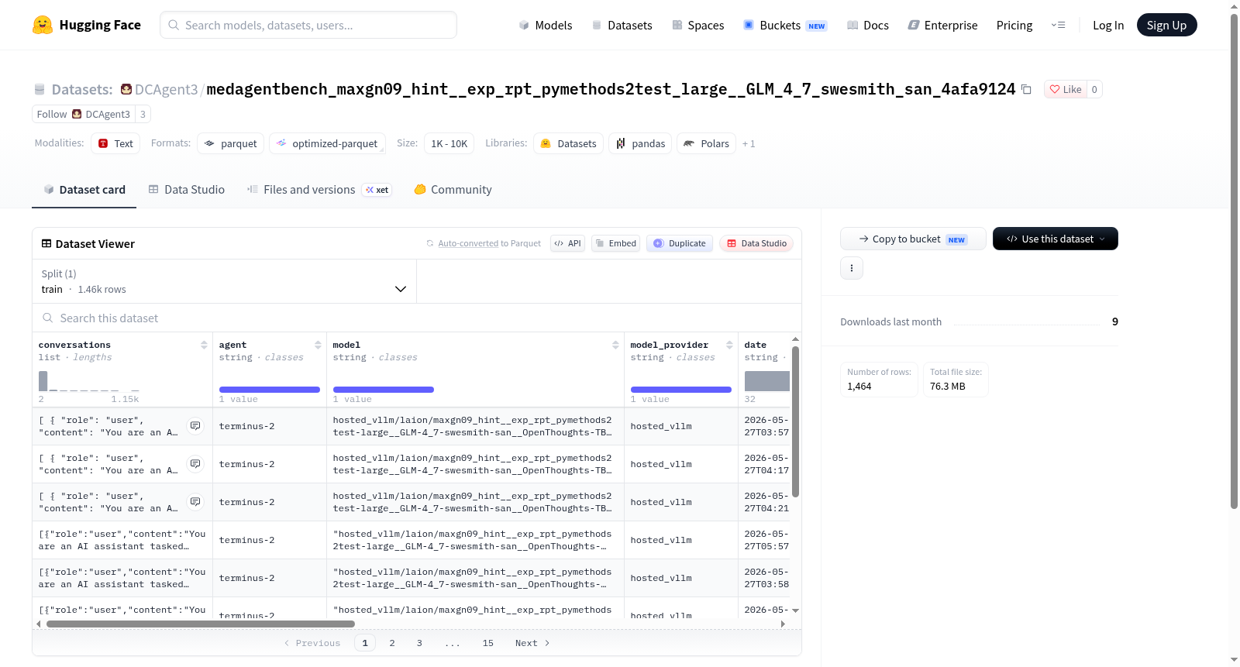Screen dimensions: 1240x667
Task: Click Next page in pagination
Action: point(532,643)
